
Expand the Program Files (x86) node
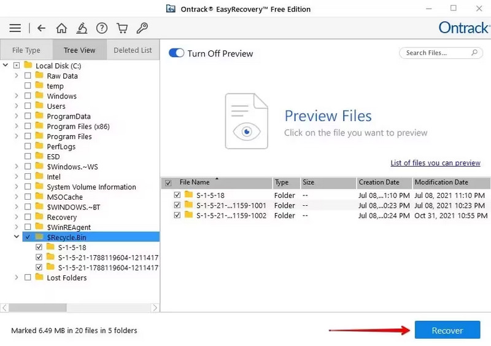pyautogui.click(x=17, y=126)
